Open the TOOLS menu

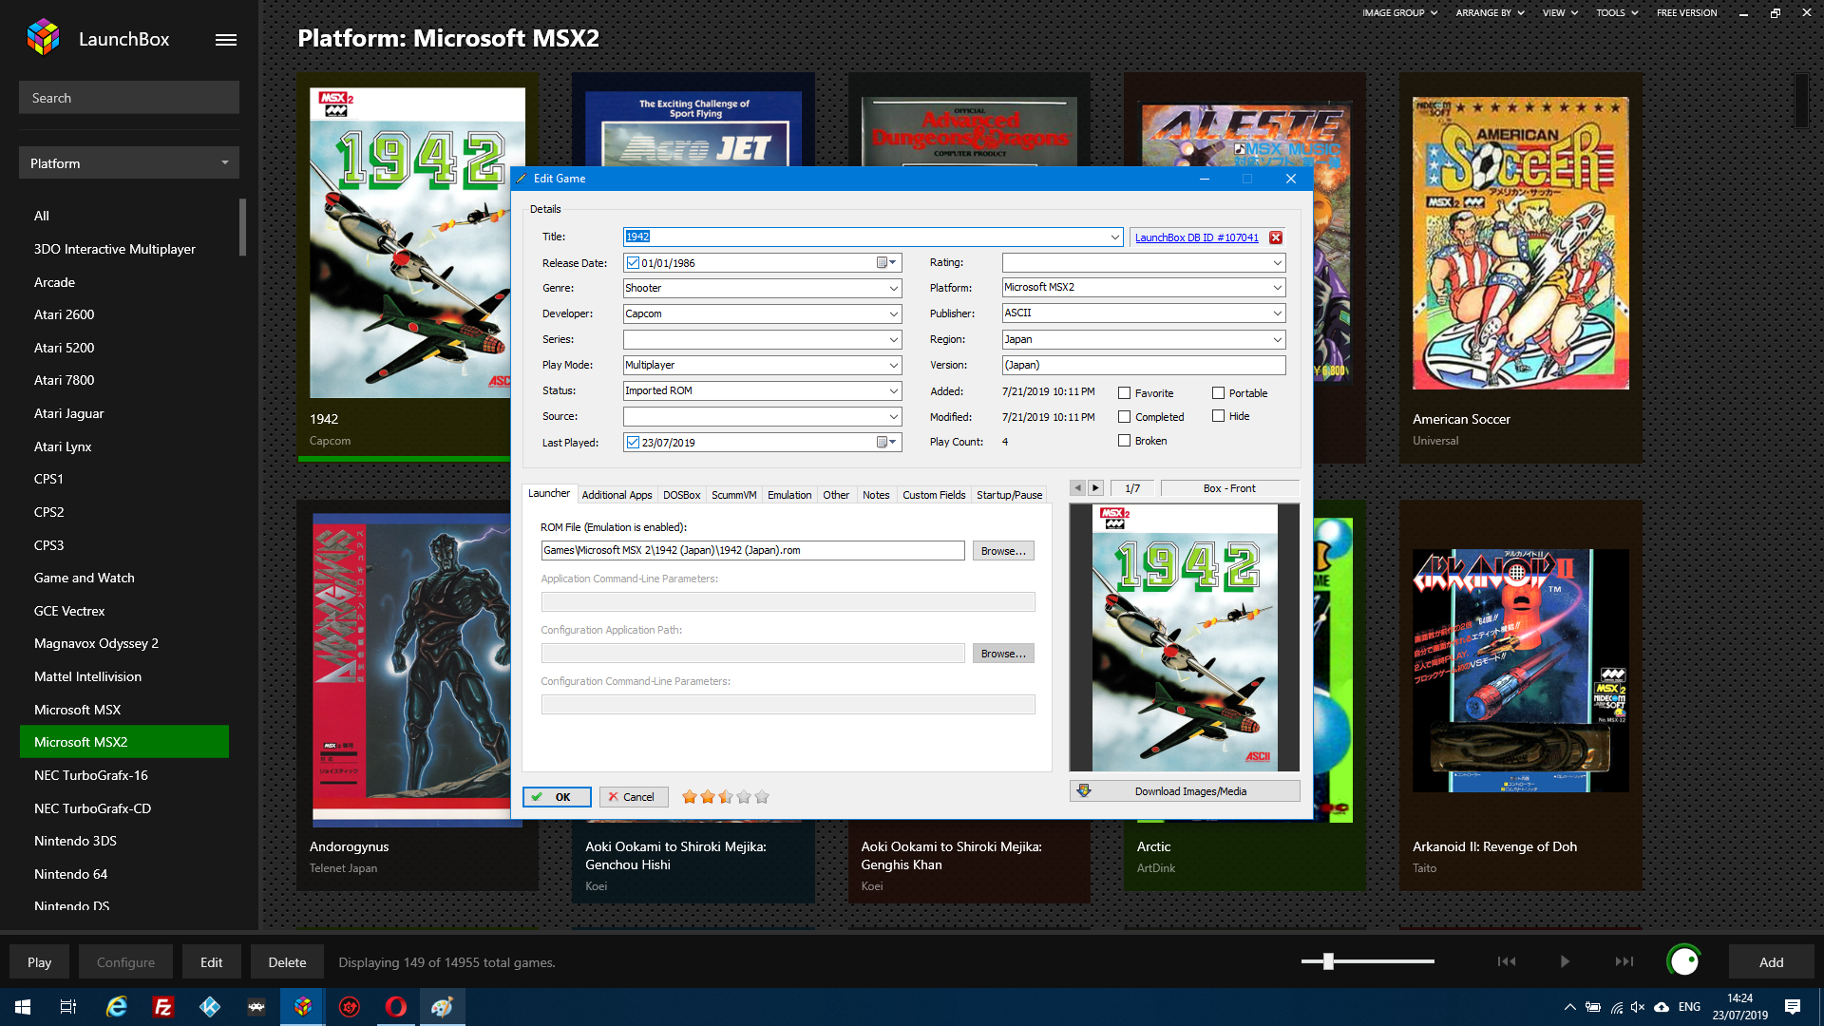point(1616,13)
